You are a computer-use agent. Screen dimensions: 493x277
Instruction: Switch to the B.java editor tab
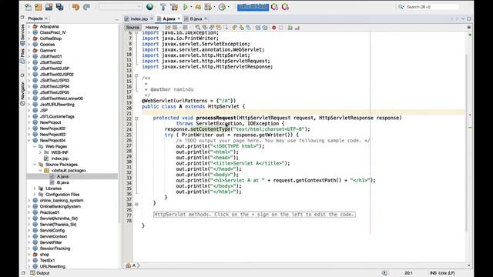tap(196, 18)
